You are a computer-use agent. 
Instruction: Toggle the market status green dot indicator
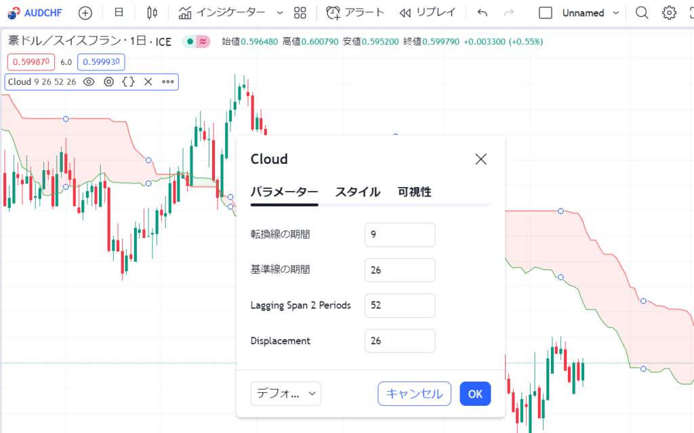(x=190, y=41)
